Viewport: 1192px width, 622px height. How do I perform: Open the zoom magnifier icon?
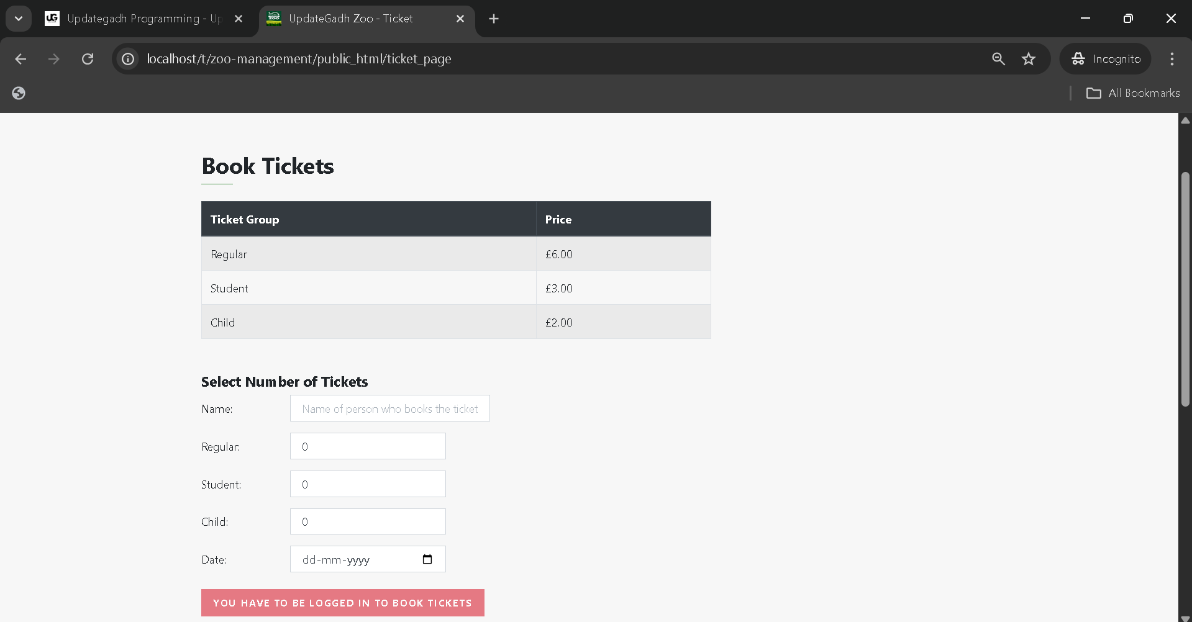point(998,59)
